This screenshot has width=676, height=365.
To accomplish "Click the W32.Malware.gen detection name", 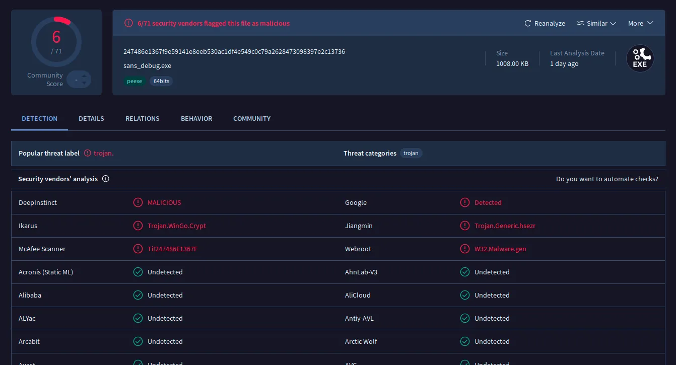I will coord(500,249).
